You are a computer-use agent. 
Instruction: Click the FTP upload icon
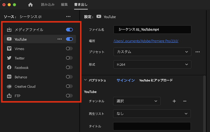(x=9, y=96)
